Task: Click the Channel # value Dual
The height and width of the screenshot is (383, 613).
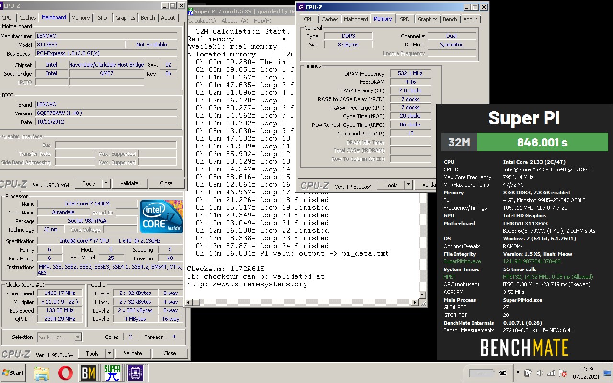Action: [452, 36]
